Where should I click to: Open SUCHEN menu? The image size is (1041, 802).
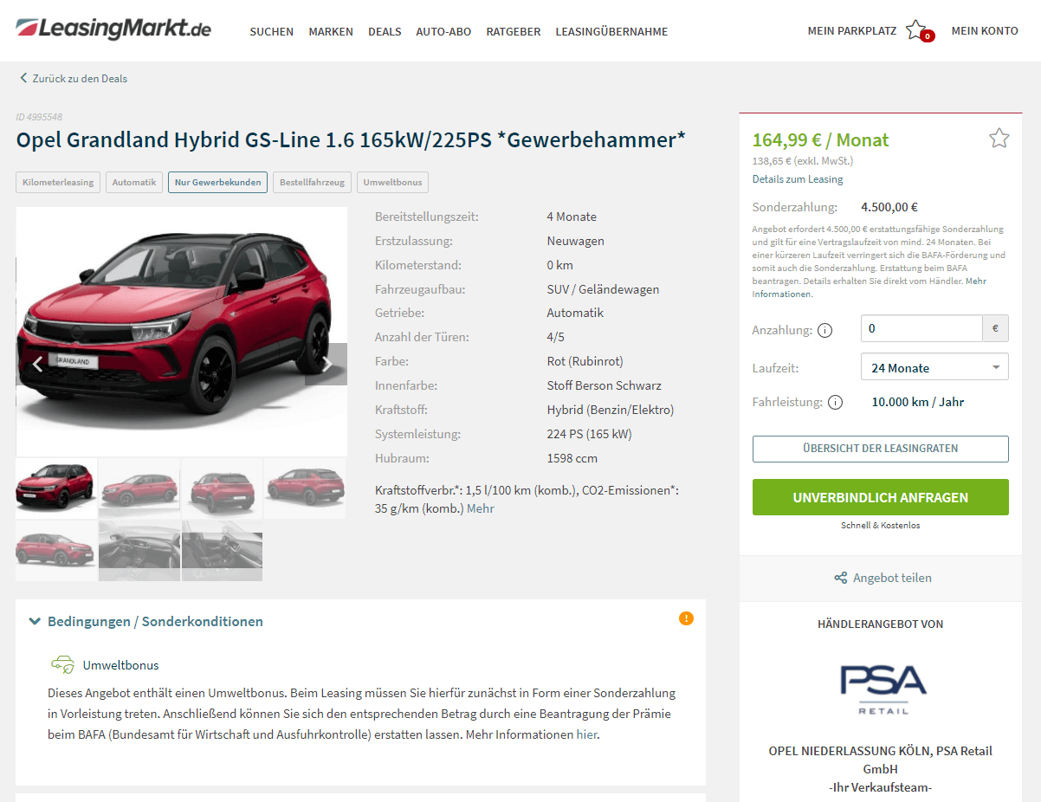coord(272,31)
